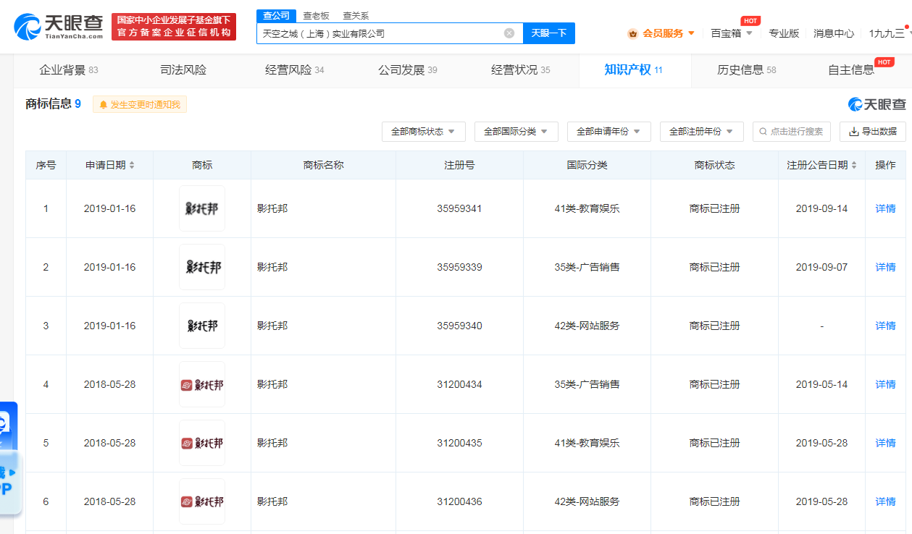Open trademark image for registration 31200435
The width and height of the screenshot is (912, 534).
coord(202,443)
